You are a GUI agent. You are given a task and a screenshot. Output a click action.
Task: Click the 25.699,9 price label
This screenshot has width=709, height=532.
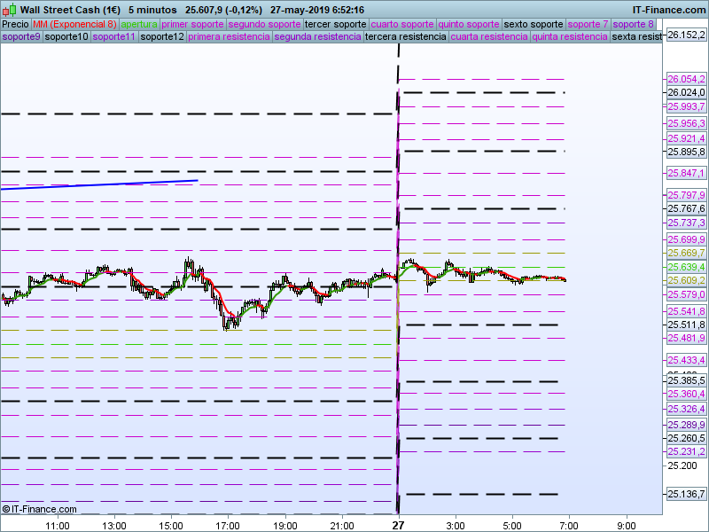pos(686,239)
